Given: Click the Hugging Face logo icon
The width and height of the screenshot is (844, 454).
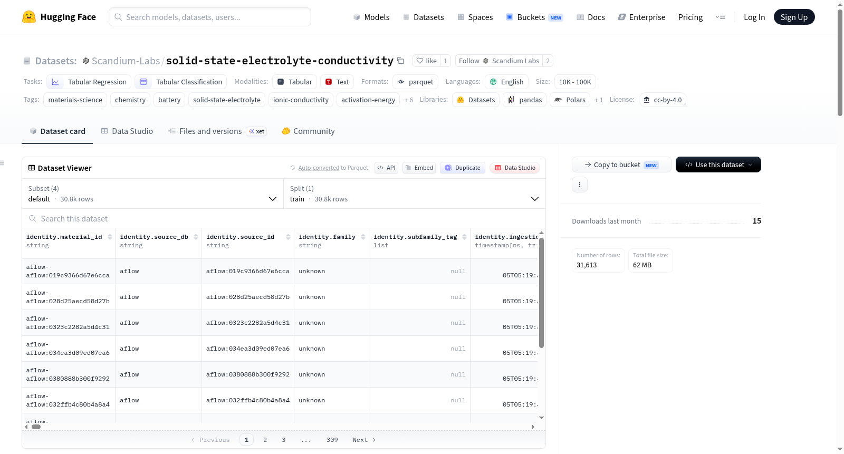Looking at the screenshot, I should (29, 17).
